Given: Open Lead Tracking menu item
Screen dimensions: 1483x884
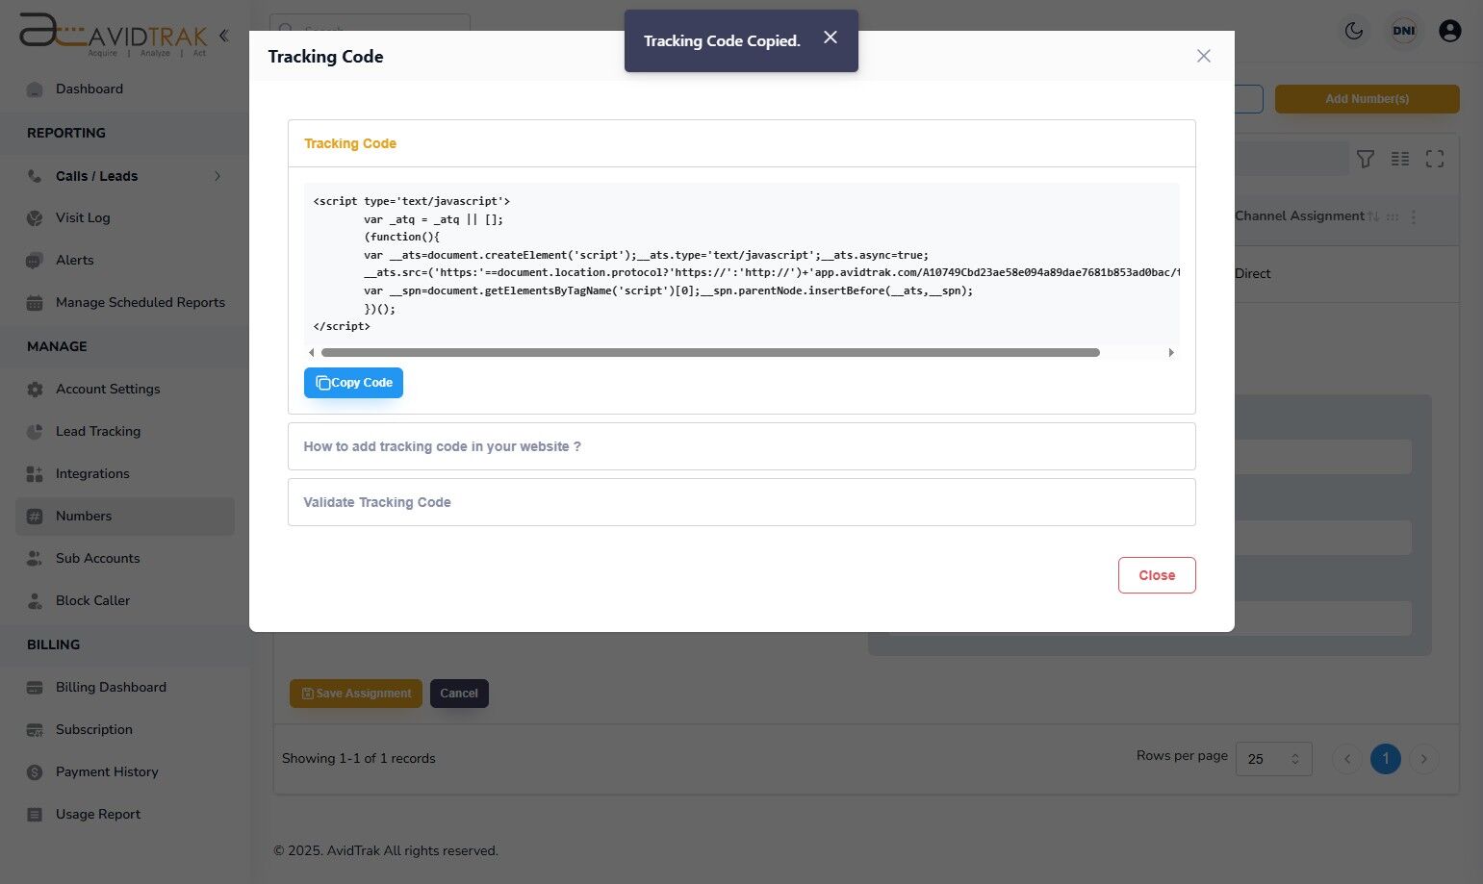Looking at the screenshot, I should (x=98, y=432).
